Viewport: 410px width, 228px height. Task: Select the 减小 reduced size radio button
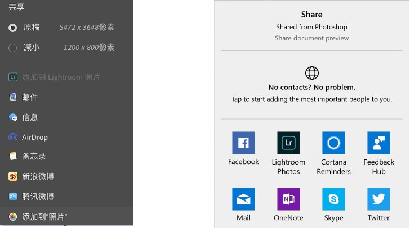[x=12, y=48]
